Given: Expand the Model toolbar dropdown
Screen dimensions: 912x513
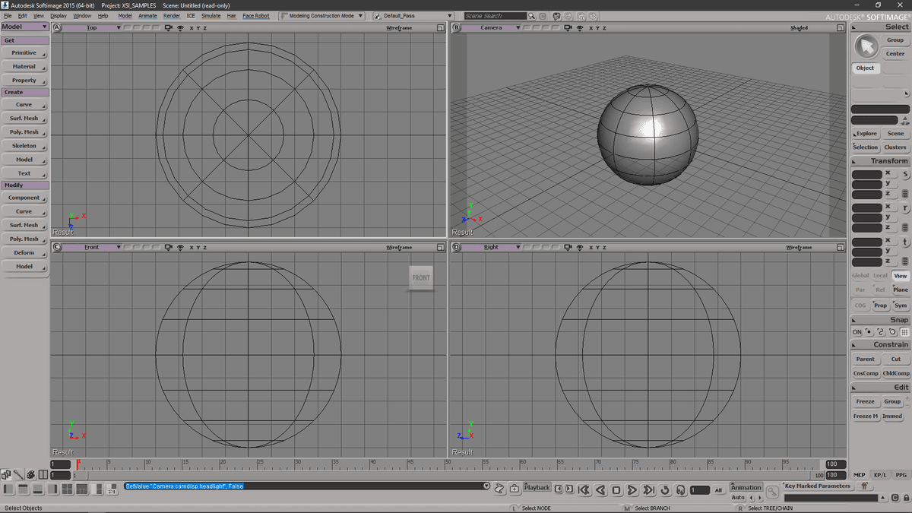Looking at the screenshot, I should click(x=44, y=27).
